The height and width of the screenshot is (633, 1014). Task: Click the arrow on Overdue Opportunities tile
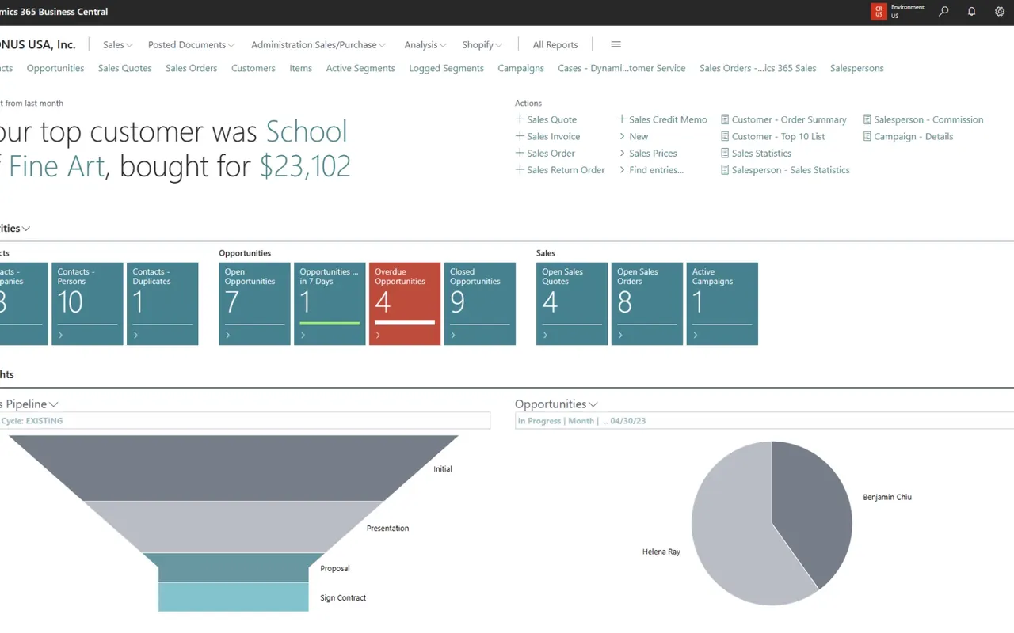(379, 335)
